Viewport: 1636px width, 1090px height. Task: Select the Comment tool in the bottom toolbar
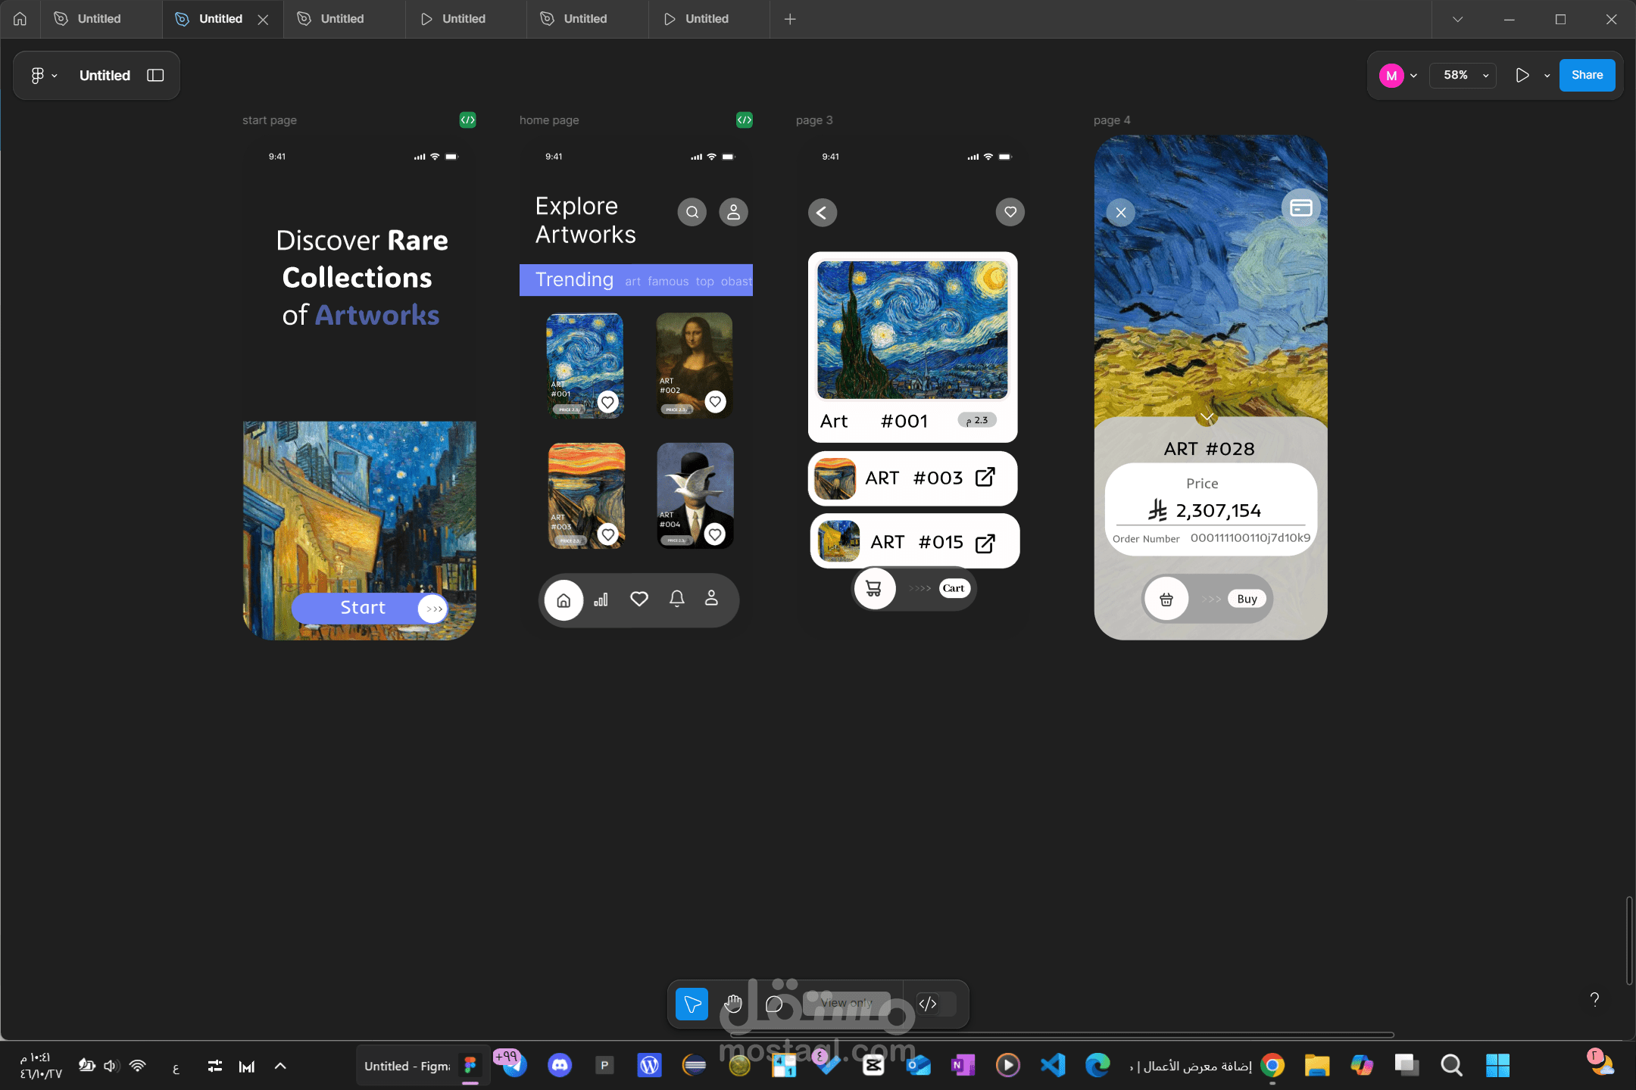(773, 1004)
